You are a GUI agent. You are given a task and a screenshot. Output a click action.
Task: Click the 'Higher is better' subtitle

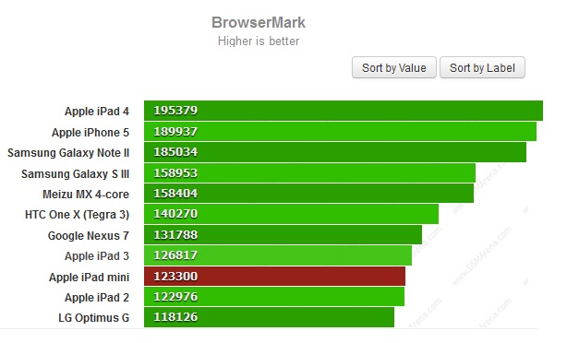(259, 41)
